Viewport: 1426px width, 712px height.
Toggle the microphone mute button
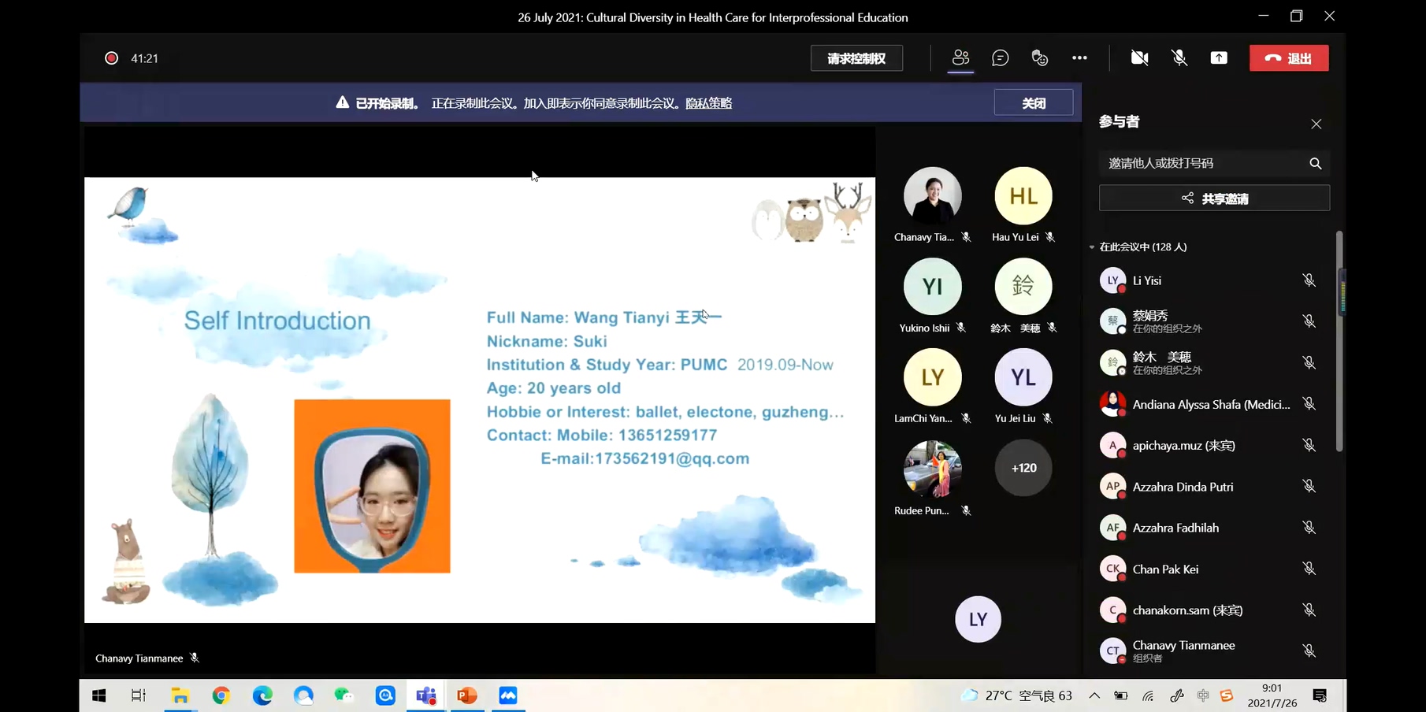pos(1179,57)
